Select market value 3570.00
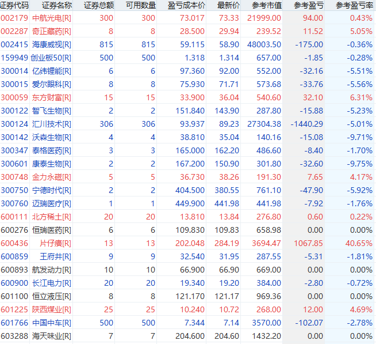The width and height of the screenshot is (376, 344). [266, 323]
